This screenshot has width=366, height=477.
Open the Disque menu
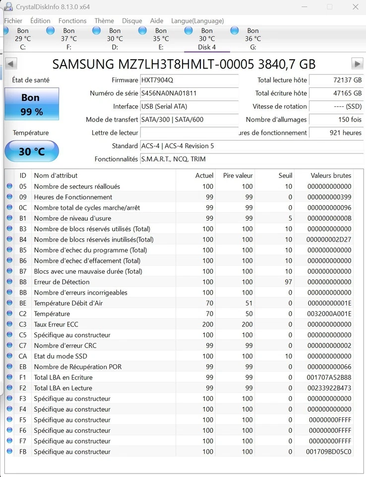132,21
